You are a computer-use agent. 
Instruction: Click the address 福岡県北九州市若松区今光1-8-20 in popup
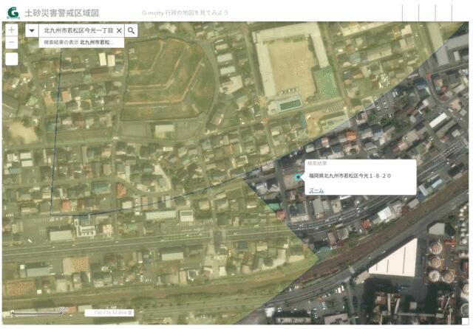(350, 176)
